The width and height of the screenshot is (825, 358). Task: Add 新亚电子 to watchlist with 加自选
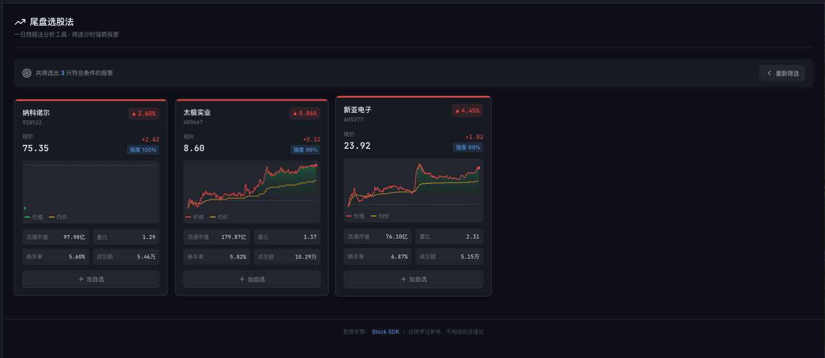413,279
